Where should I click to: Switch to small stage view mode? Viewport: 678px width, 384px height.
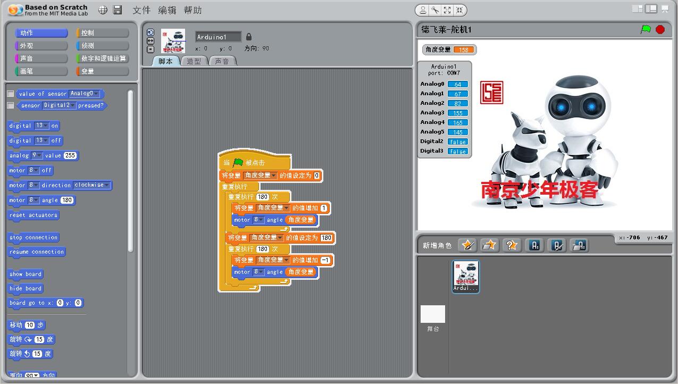637,9
